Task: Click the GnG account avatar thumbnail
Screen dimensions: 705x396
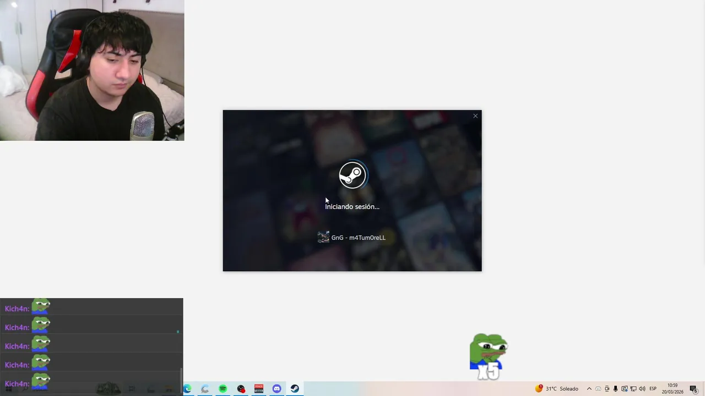Action: coord(323,237)
